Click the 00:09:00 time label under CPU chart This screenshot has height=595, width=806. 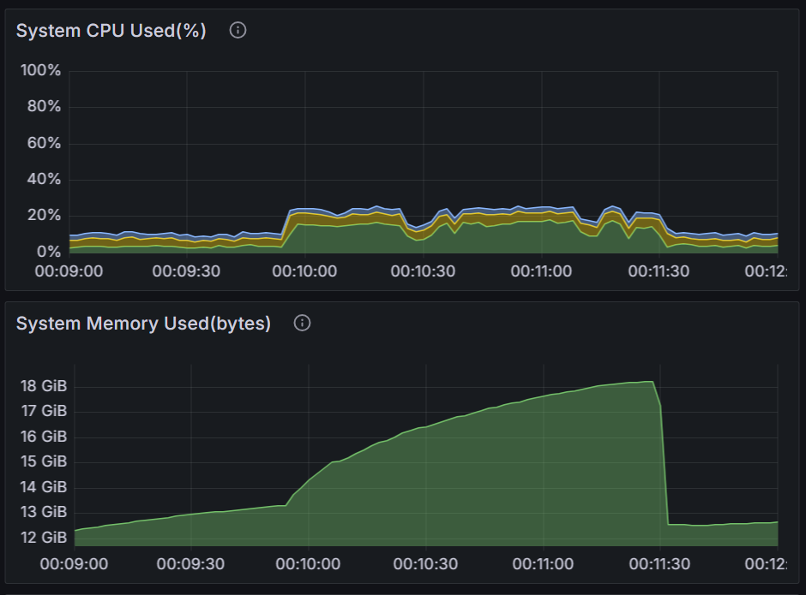(69, 271)
